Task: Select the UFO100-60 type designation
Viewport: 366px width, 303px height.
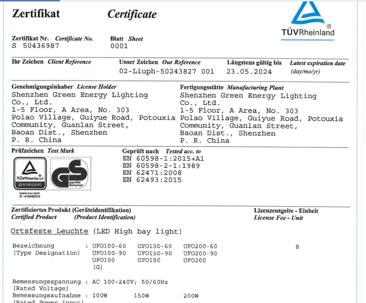Action: [x=109, y=246]
